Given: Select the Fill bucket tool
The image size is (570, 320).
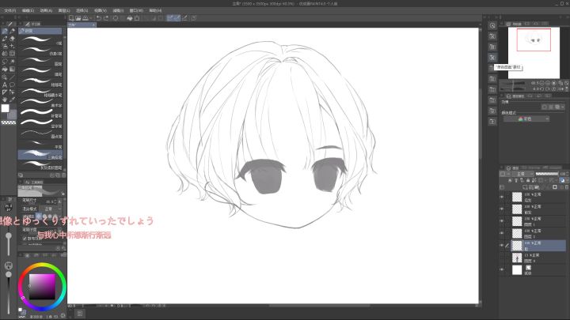Looking at the screenshot, I should click(x=5, y=69).
